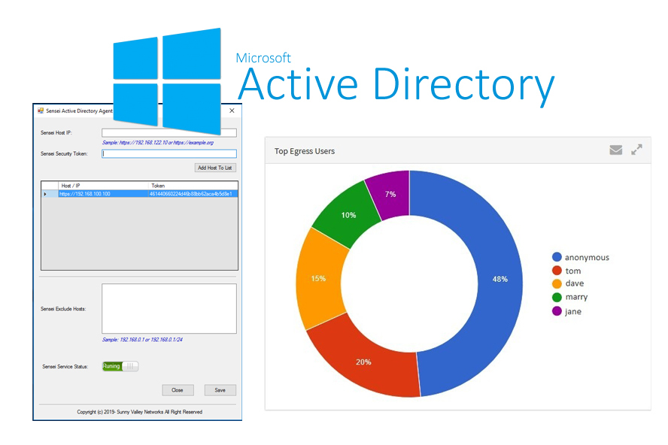
Task: Focus the Sensei Security Token field
Action: tap(169, 154)
